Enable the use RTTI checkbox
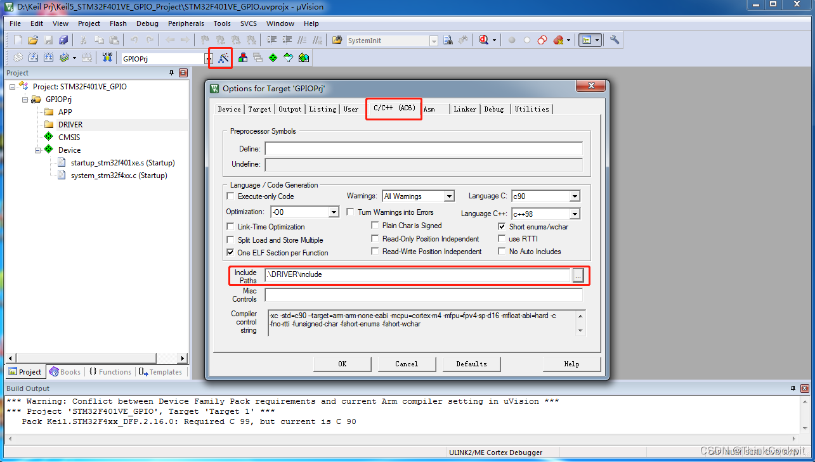The image size is (815, 462). (x=502, y=239)
